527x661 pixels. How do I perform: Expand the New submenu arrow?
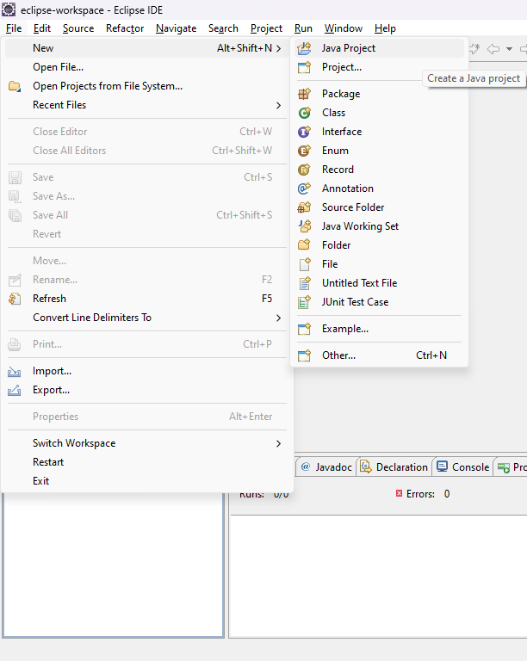(278, 48)
